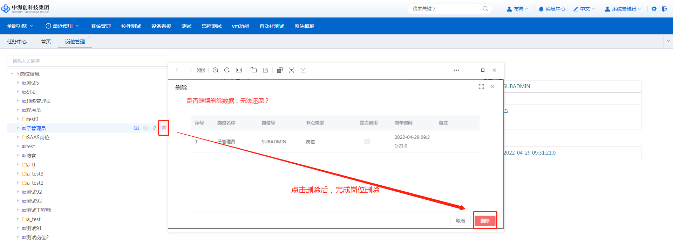Click the red 删除 confirm button
This screenshot has height=242, width=673.
(x=485, y=221)
